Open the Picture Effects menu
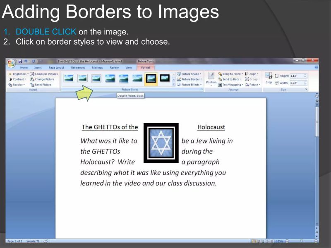This screenshot has width=331, height=248. [x=189, y=84]
